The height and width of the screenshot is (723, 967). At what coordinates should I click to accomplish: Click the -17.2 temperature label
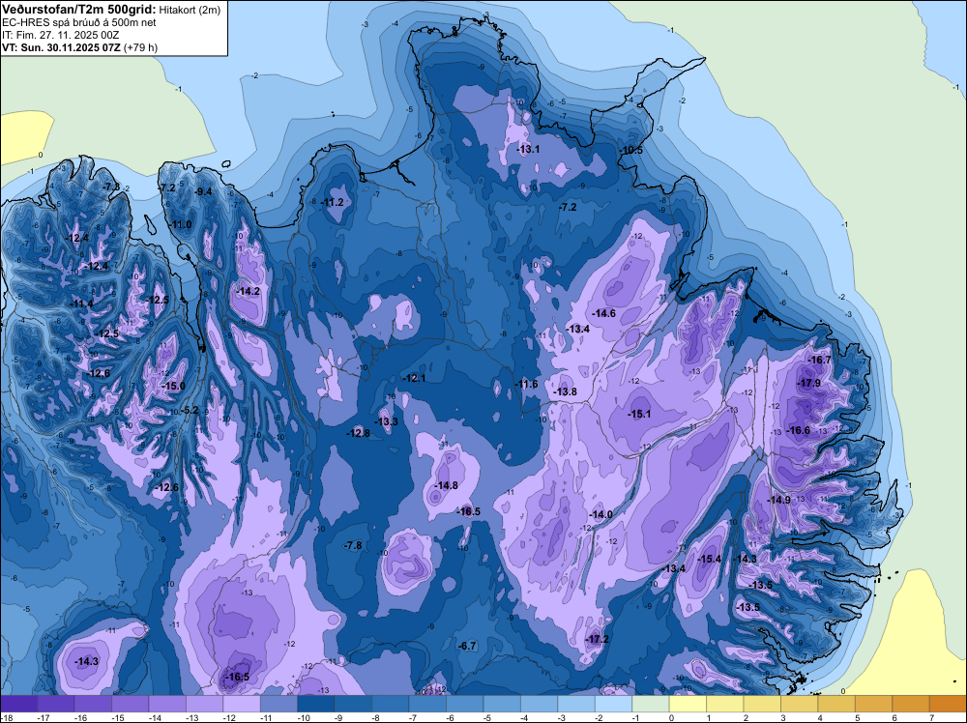tap(597, 639)
